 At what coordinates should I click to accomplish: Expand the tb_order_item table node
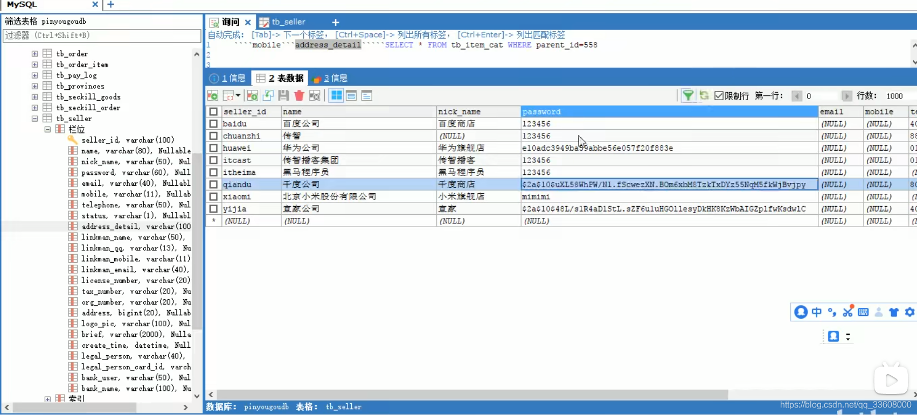tap(34, 65)
